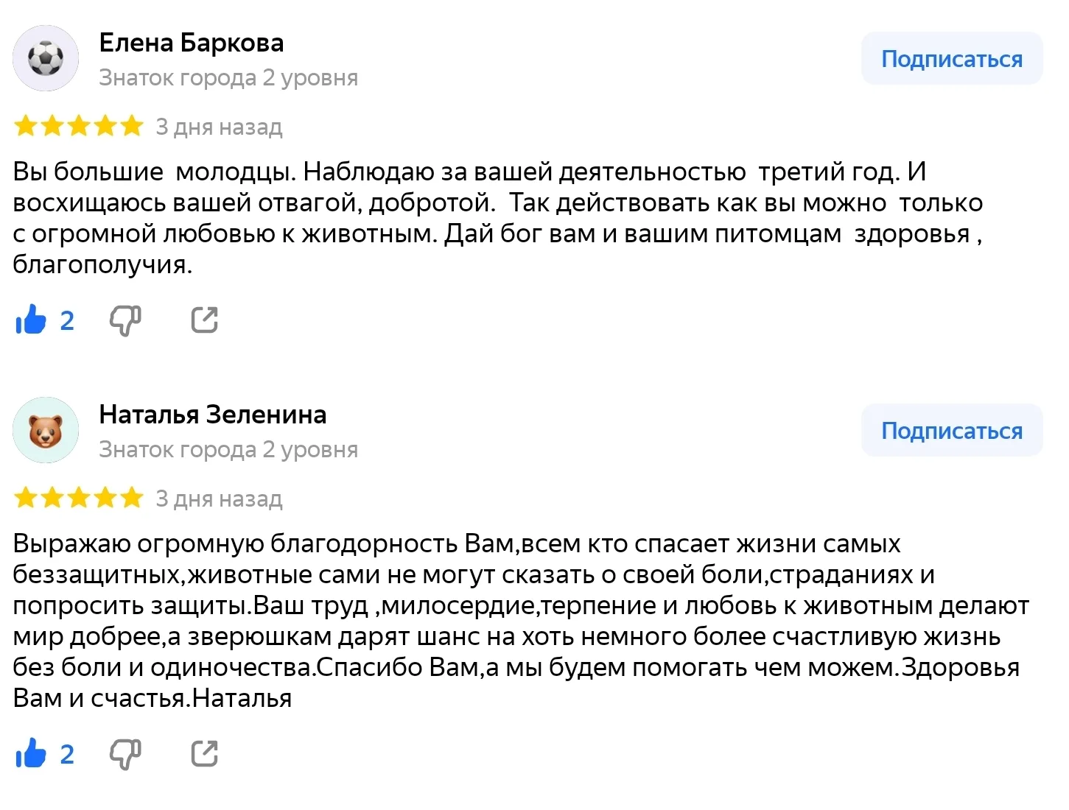1069x810 pixels.
Task: Open the Елена Баркова profile name
Action: 192,43
